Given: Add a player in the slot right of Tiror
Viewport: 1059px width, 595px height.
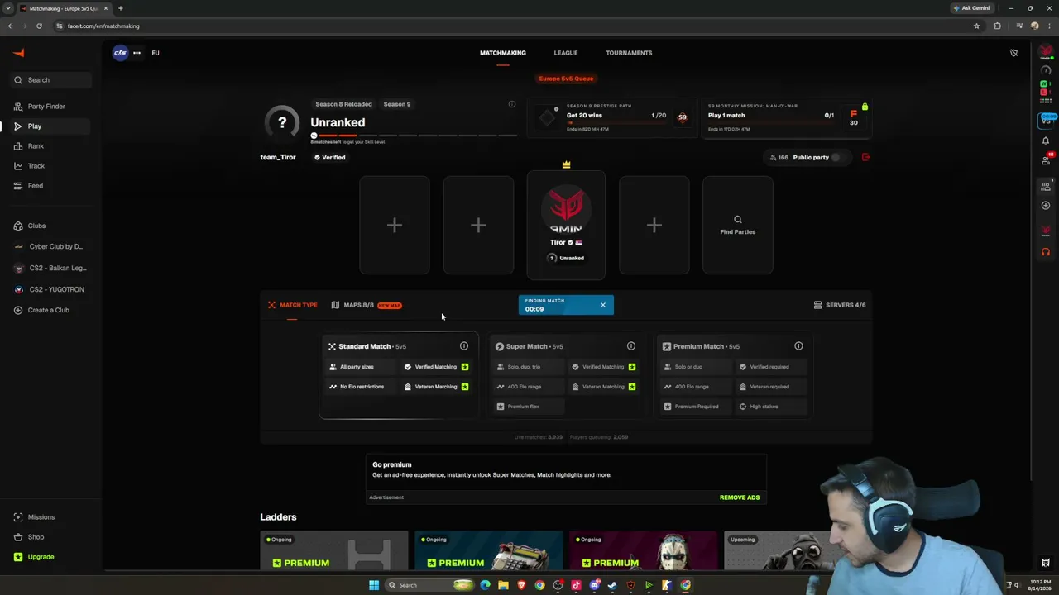Looking at the screenshot, I should [654, 225].
